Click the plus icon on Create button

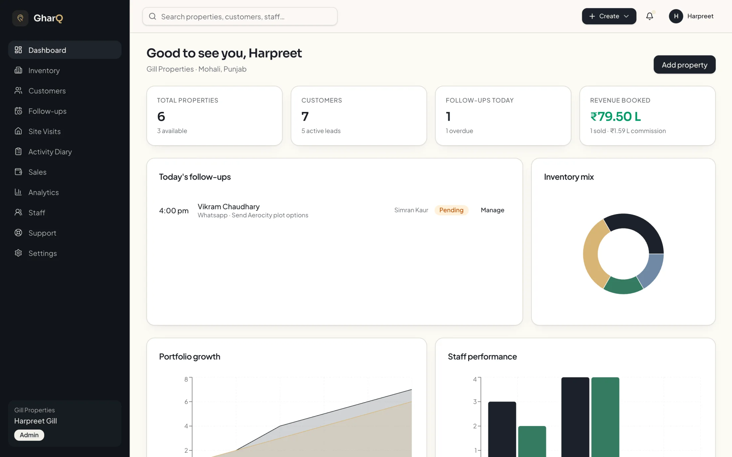point(592,16)
